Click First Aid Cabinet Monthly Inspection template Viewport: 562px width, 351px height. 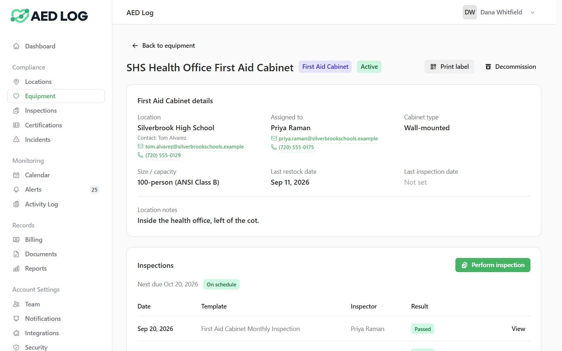(x=250, y=329)
